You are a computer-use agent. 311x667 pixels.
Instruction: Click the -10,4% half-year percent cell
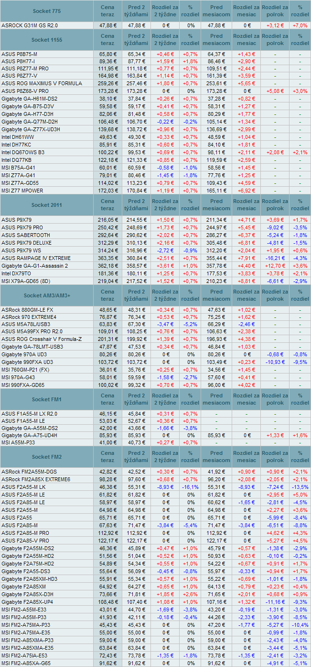300,625
